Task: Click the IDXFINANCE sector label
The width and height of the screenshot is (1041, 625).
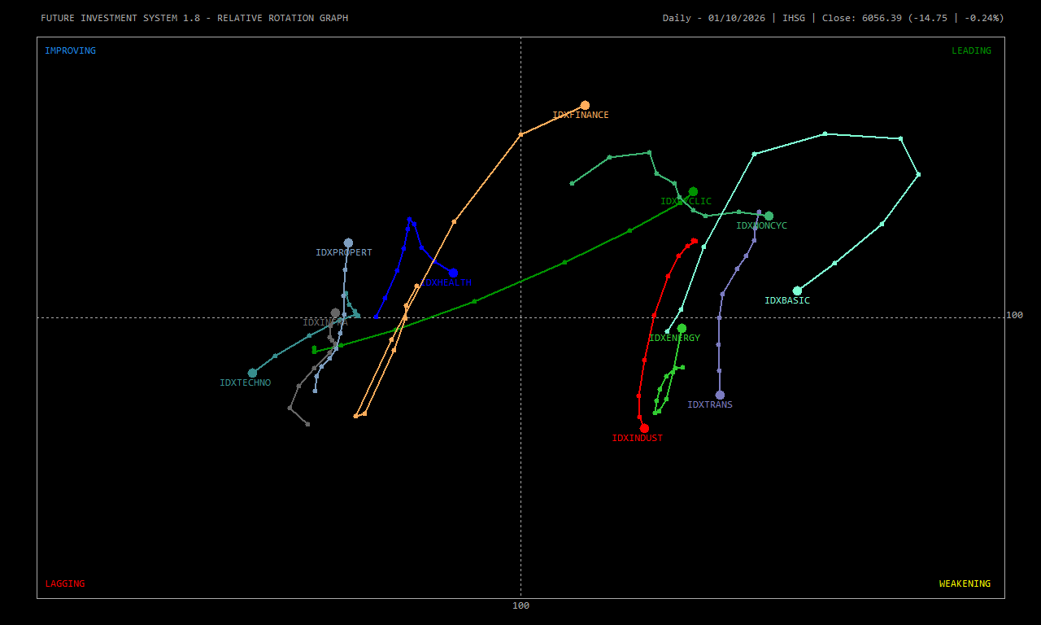Action: (x=581, y=116)
